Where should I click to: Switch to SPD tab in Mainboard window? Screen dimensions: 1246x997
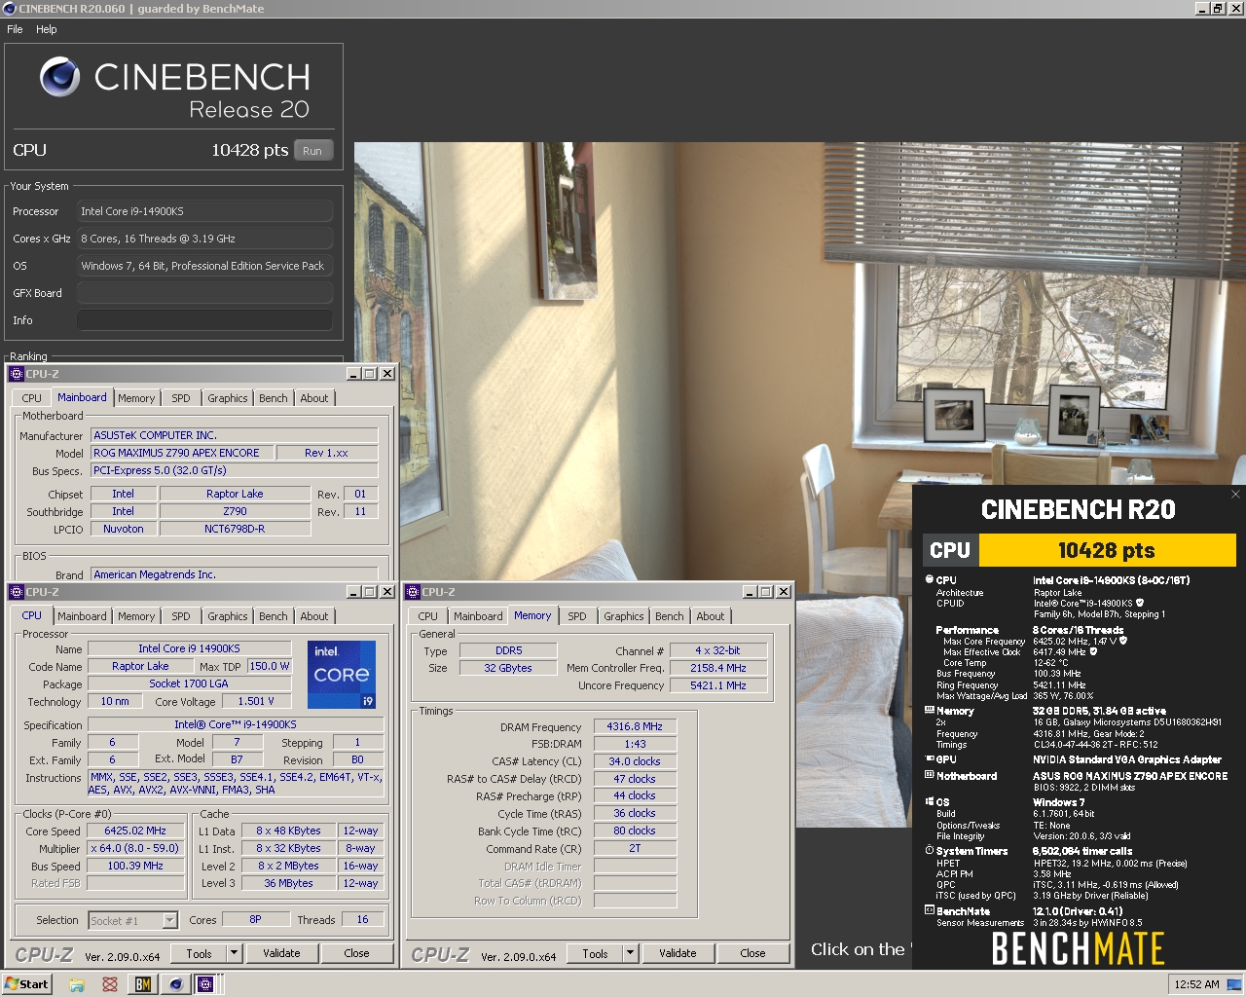181,398
